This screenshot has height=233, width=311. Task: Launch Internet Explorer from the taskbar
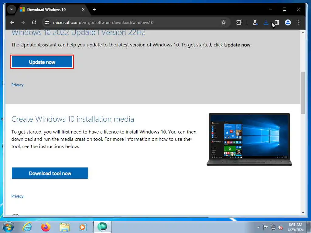coord(27,227)
